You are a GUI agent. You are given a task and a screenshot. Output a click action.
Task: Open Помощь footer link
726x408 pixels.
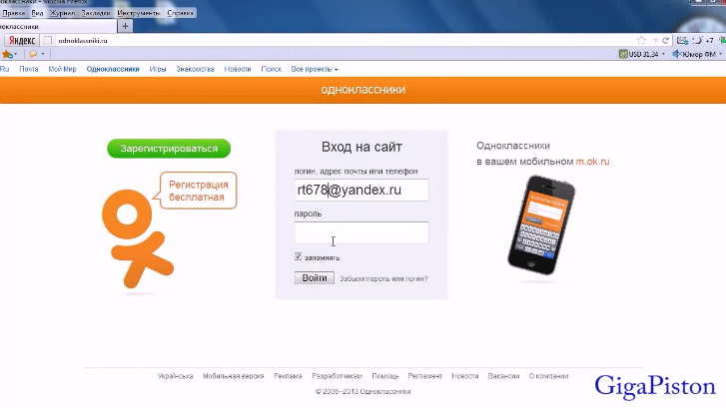pos(385,376)
